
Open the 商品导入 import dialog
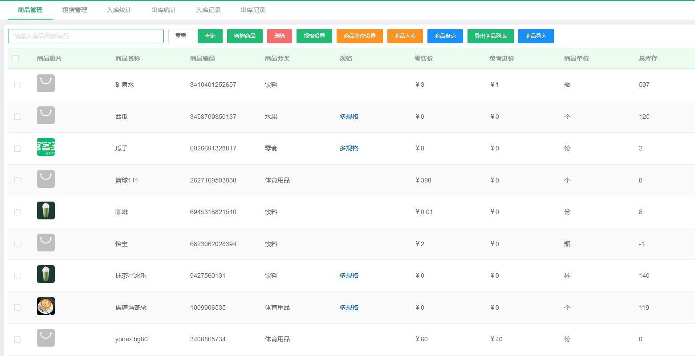536,36
